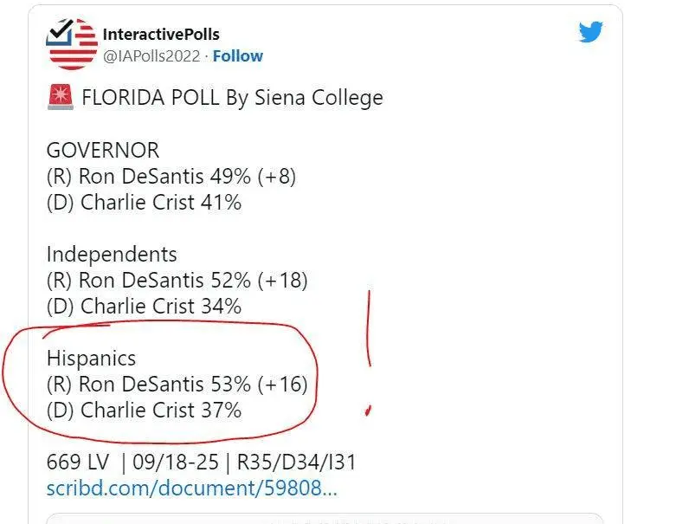Click the blue Twitter bird logo
The image size is (676, 524).
point(590,33)
